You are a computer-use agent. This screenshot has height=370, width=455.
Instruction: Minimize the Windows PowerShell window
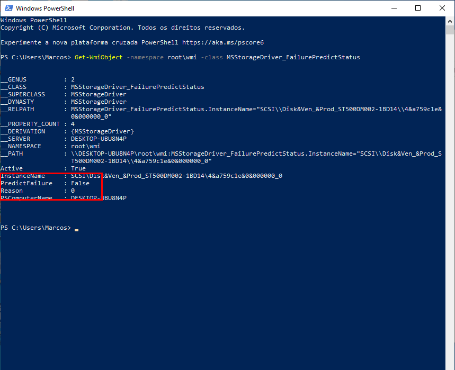click(394, 8)
